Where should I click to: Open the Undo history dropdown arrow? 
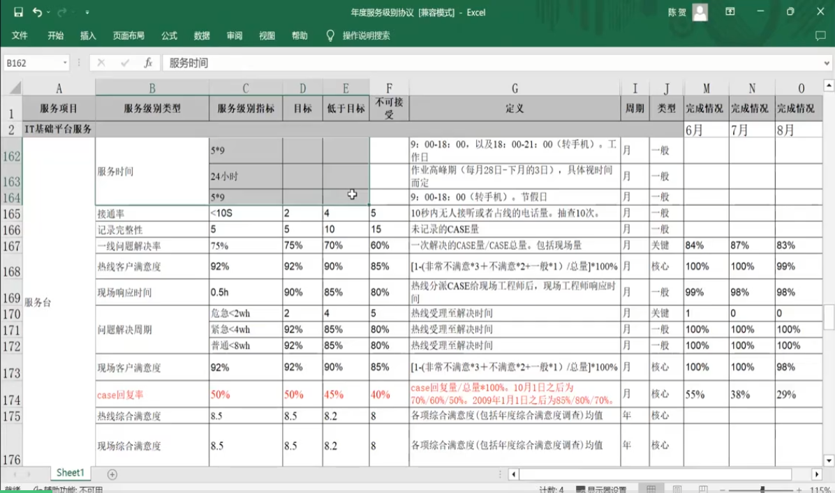point(48,13)
